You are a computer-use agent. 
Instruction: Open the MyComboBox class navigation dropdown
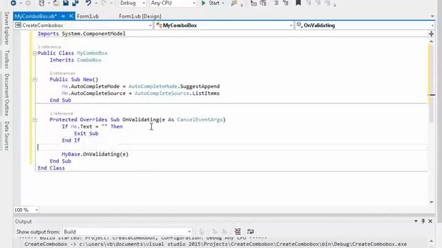tap(224, 25)
